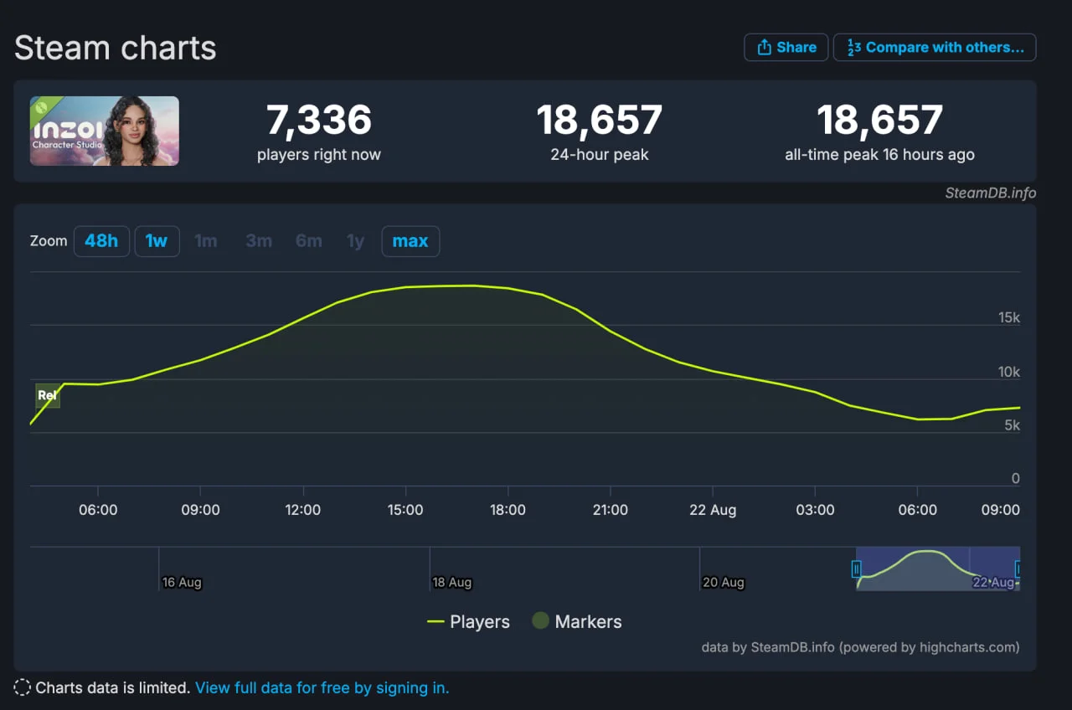Click the Steam charts heading
This screenshot has height=710, width=1072.
pyautogui.click(x=116, y=48)
